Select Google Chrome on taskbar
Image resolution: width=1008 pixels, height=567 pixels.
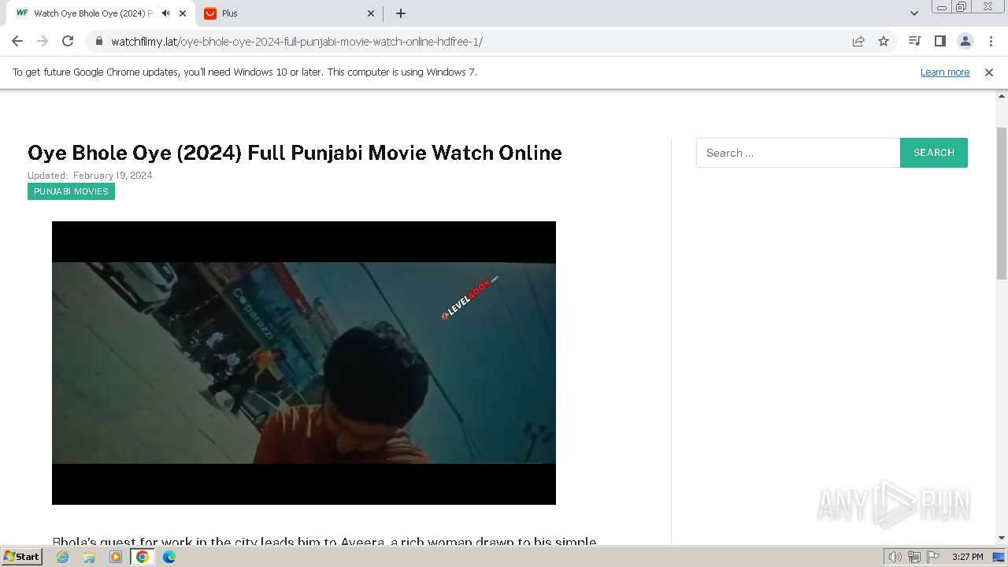coord(142,557)
